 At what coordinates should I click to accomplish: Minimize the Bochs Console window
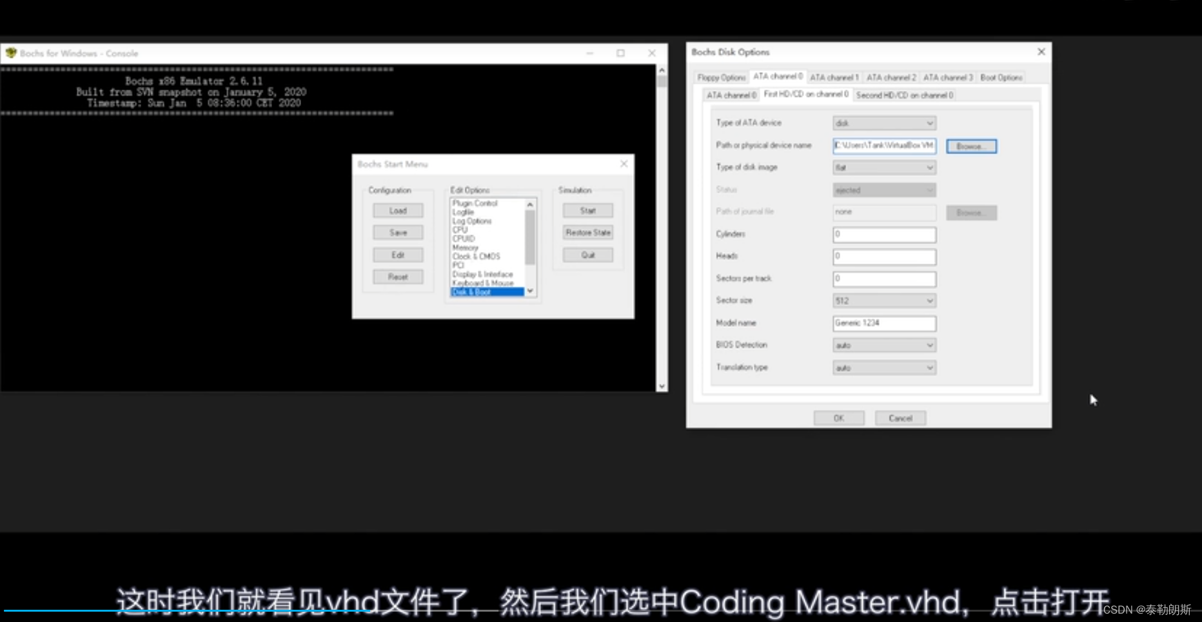589,53
